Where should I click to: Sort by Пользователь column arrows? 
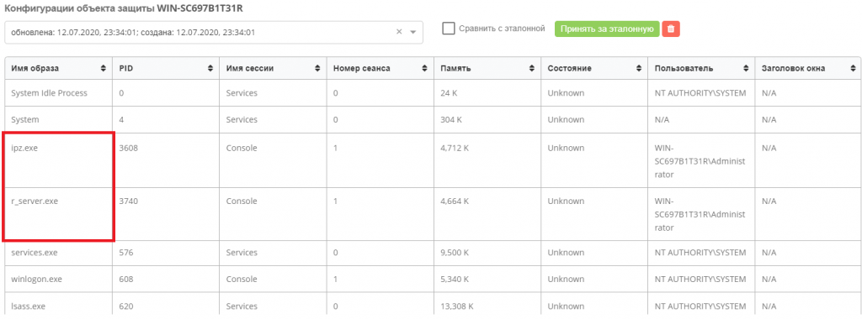746,69
